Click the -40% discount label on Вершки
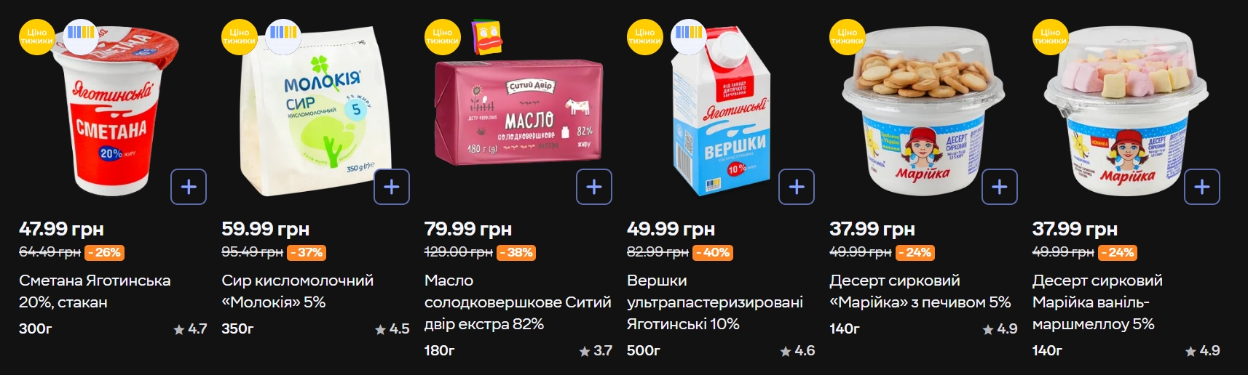The image size is (1248, 375). [712, 252]
